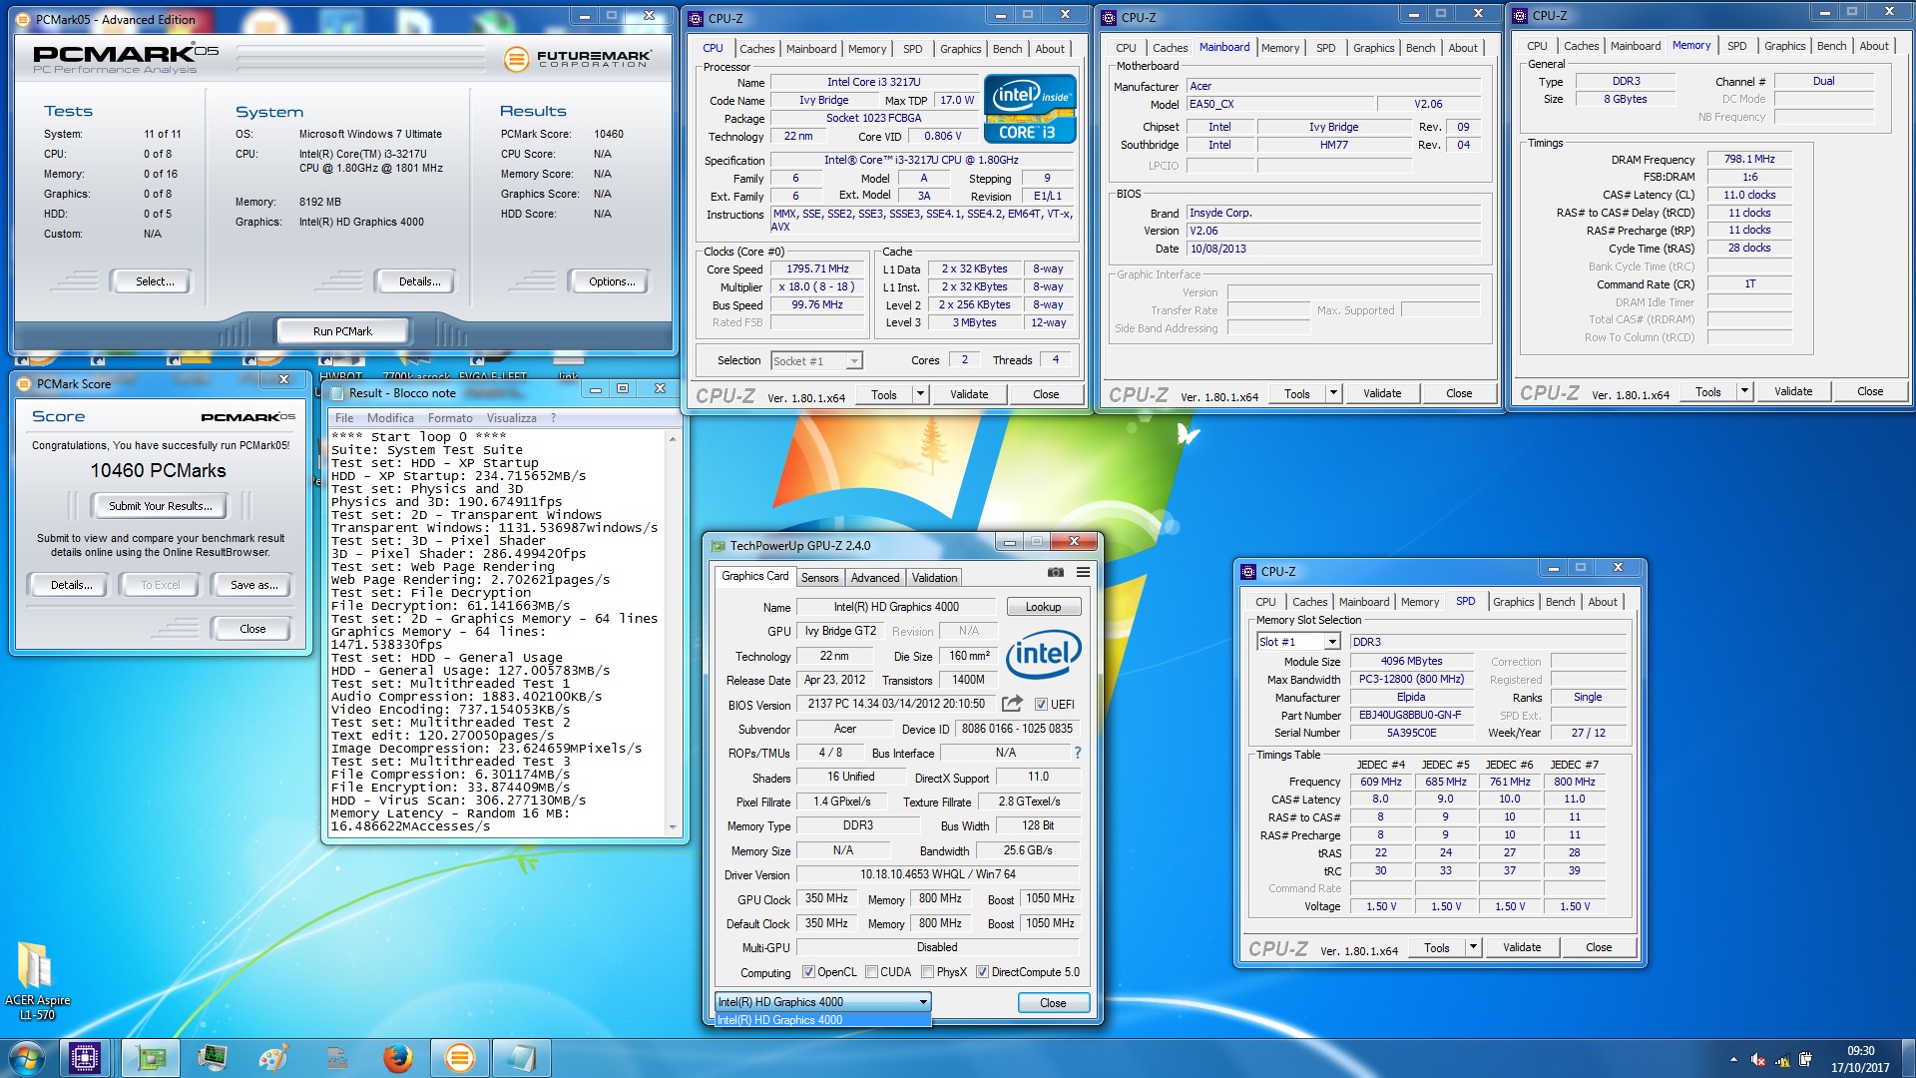This screenshot has width=1916, height=1078.
Task: Click the BIOS share/export icon in GPU-Z
Action: coord(1012,704)
